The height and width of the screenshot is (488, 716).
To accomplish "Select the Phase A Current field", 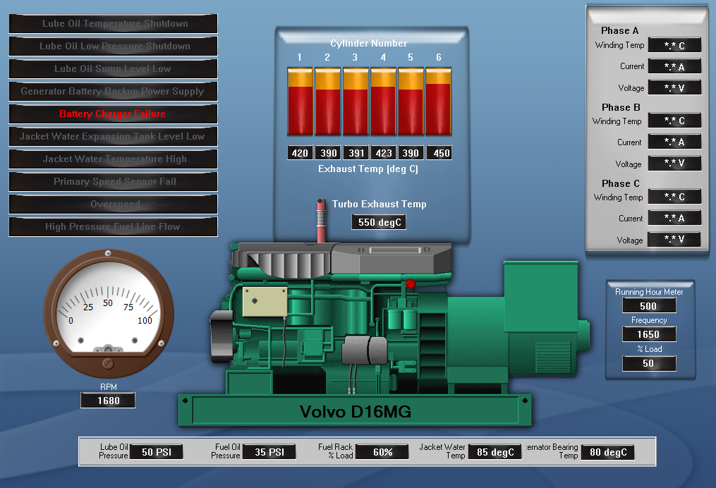I will point(674,67).
